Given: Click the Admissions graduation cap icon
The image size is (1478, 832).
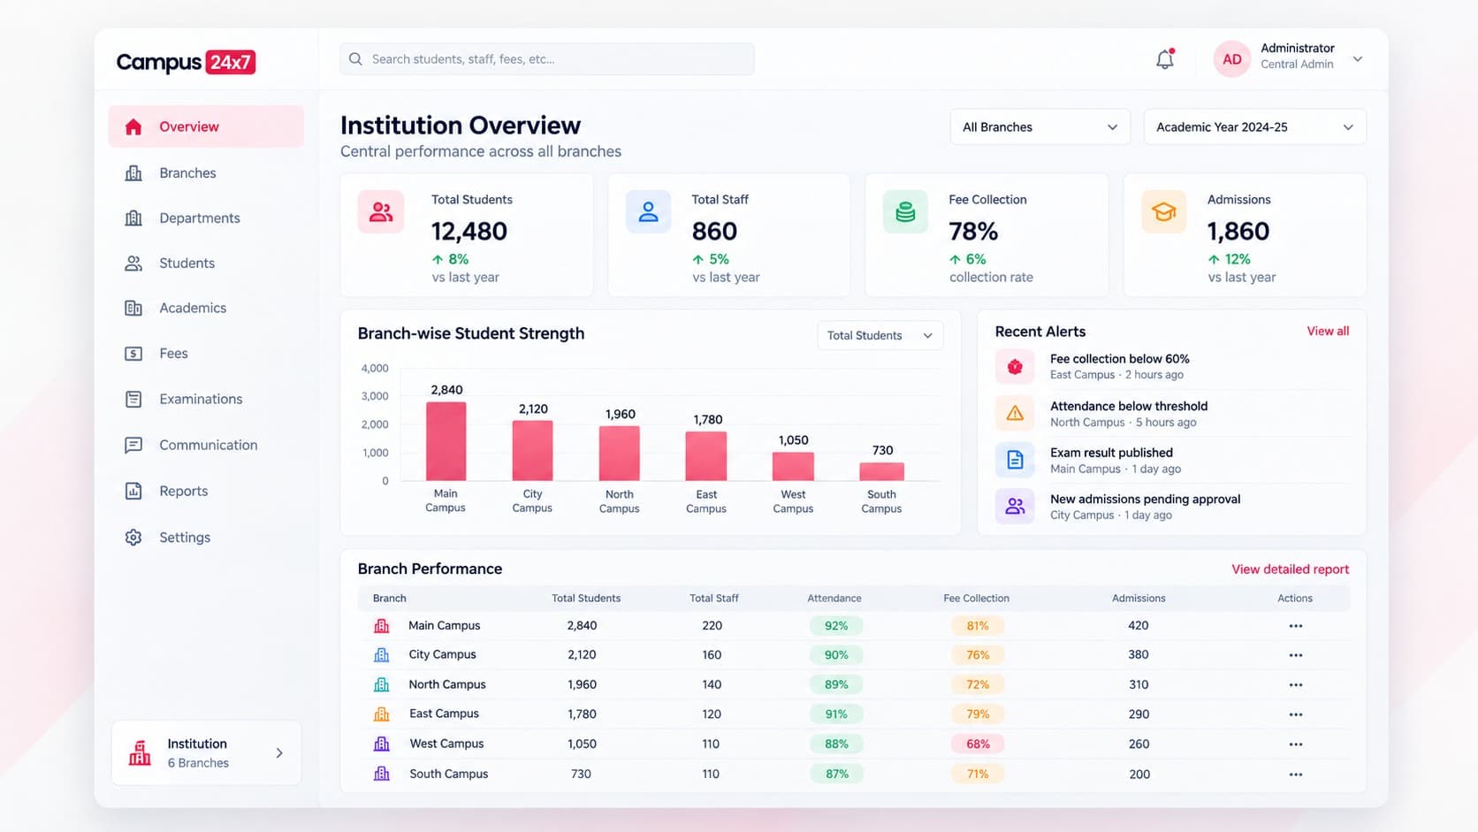Looking at the screenshot, I should (x=1164, y=212).
